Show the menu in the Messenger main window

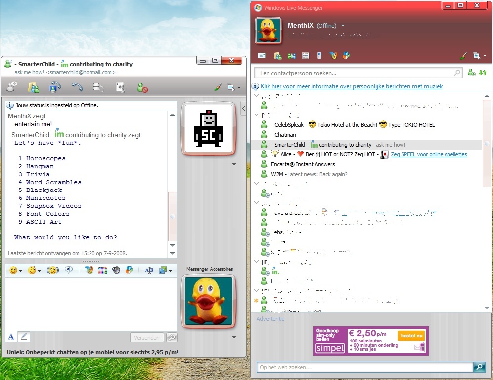pyautogui.click(x=480, y=56)
